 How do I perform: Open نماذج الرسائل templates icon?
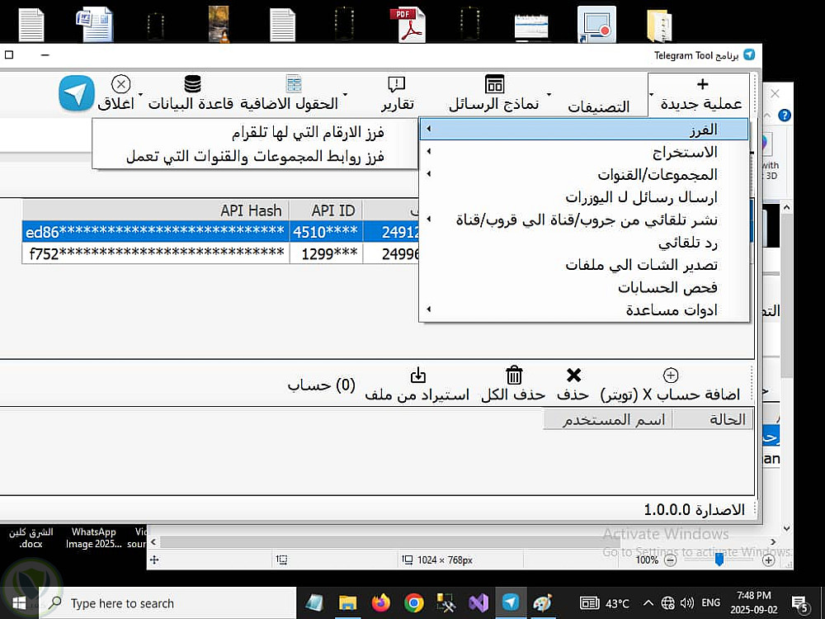(x=494, y=84)
